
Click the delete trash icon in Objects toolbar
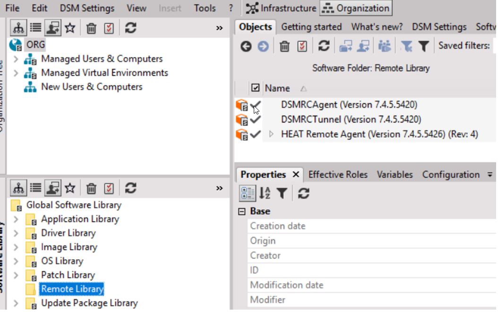(x=285, y=46)
